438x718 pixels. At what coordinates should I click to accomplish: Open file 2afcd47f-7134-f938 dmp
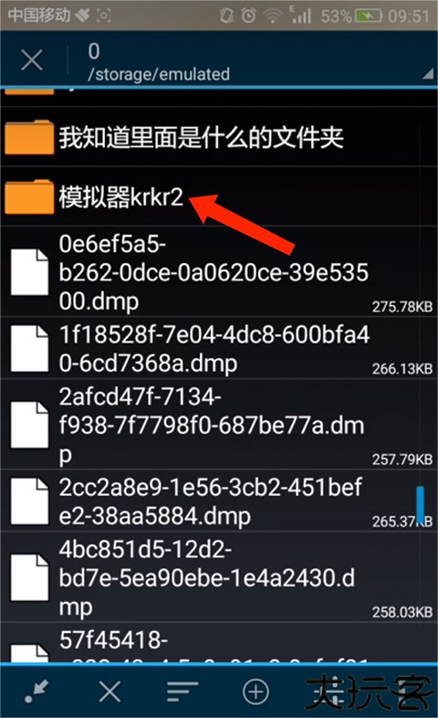pos(219,425)
